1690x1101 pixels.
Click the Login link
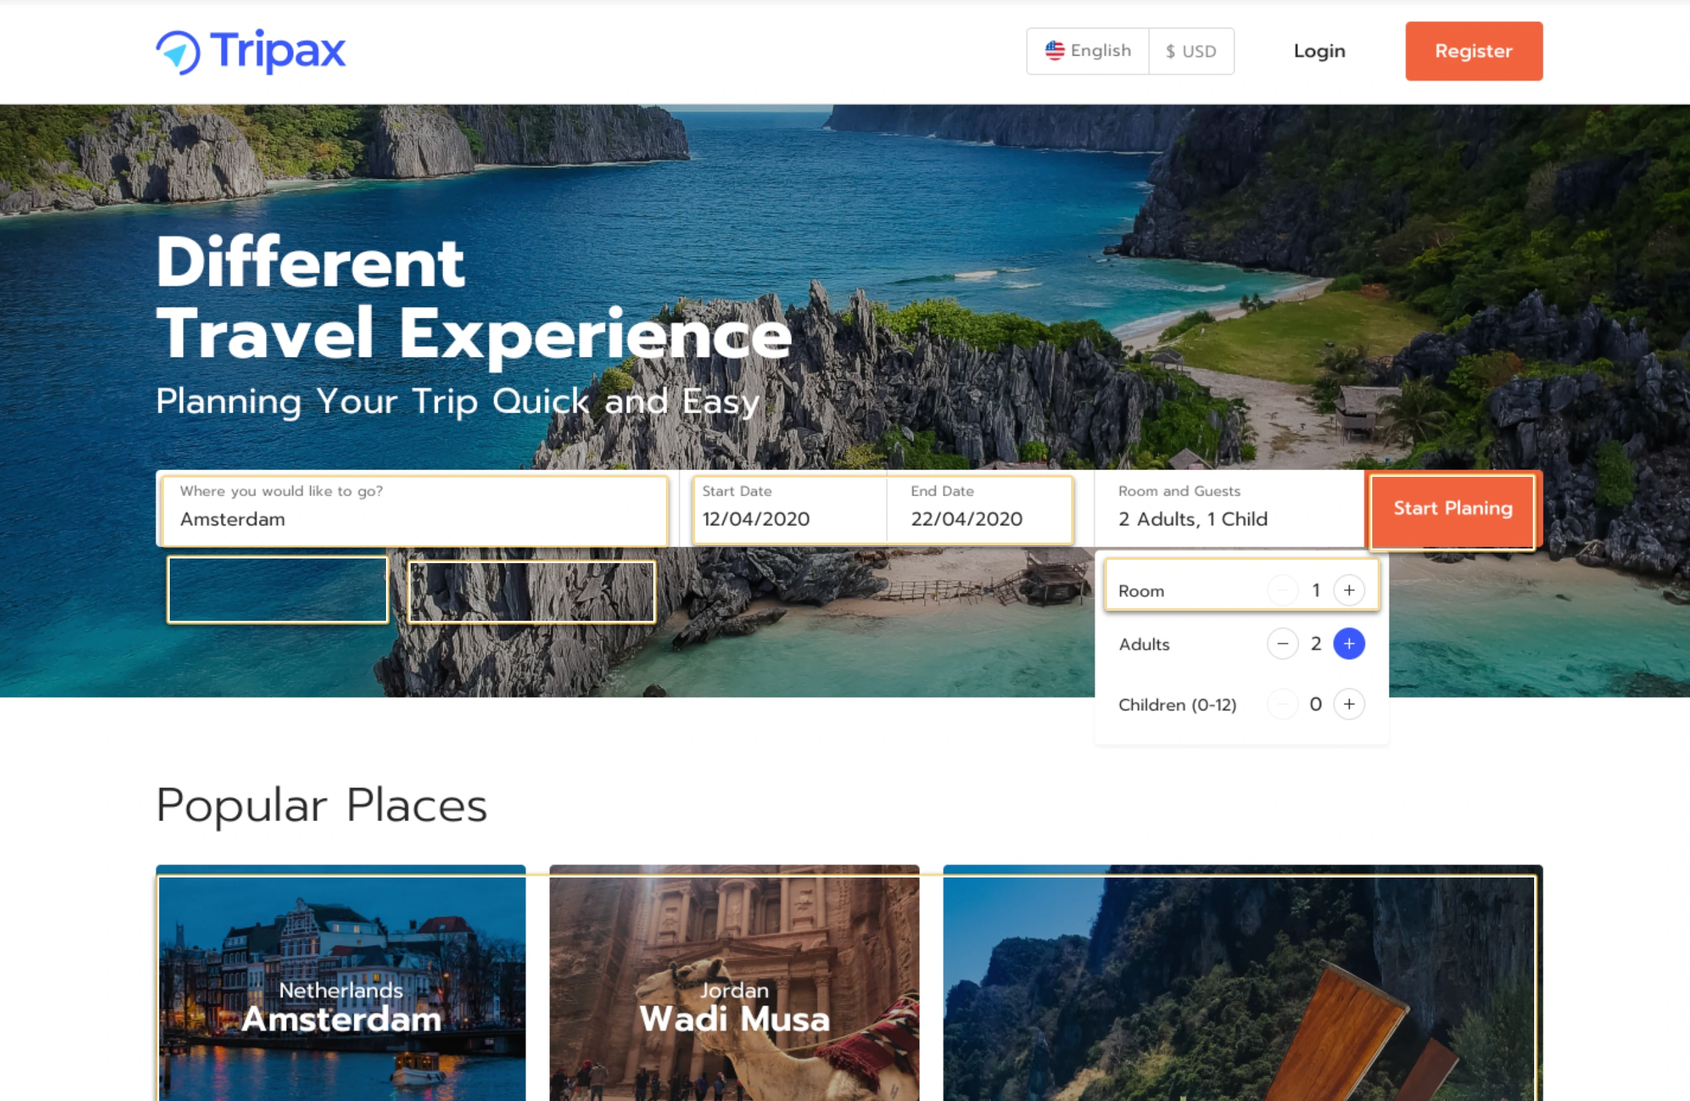(1319, 51)
